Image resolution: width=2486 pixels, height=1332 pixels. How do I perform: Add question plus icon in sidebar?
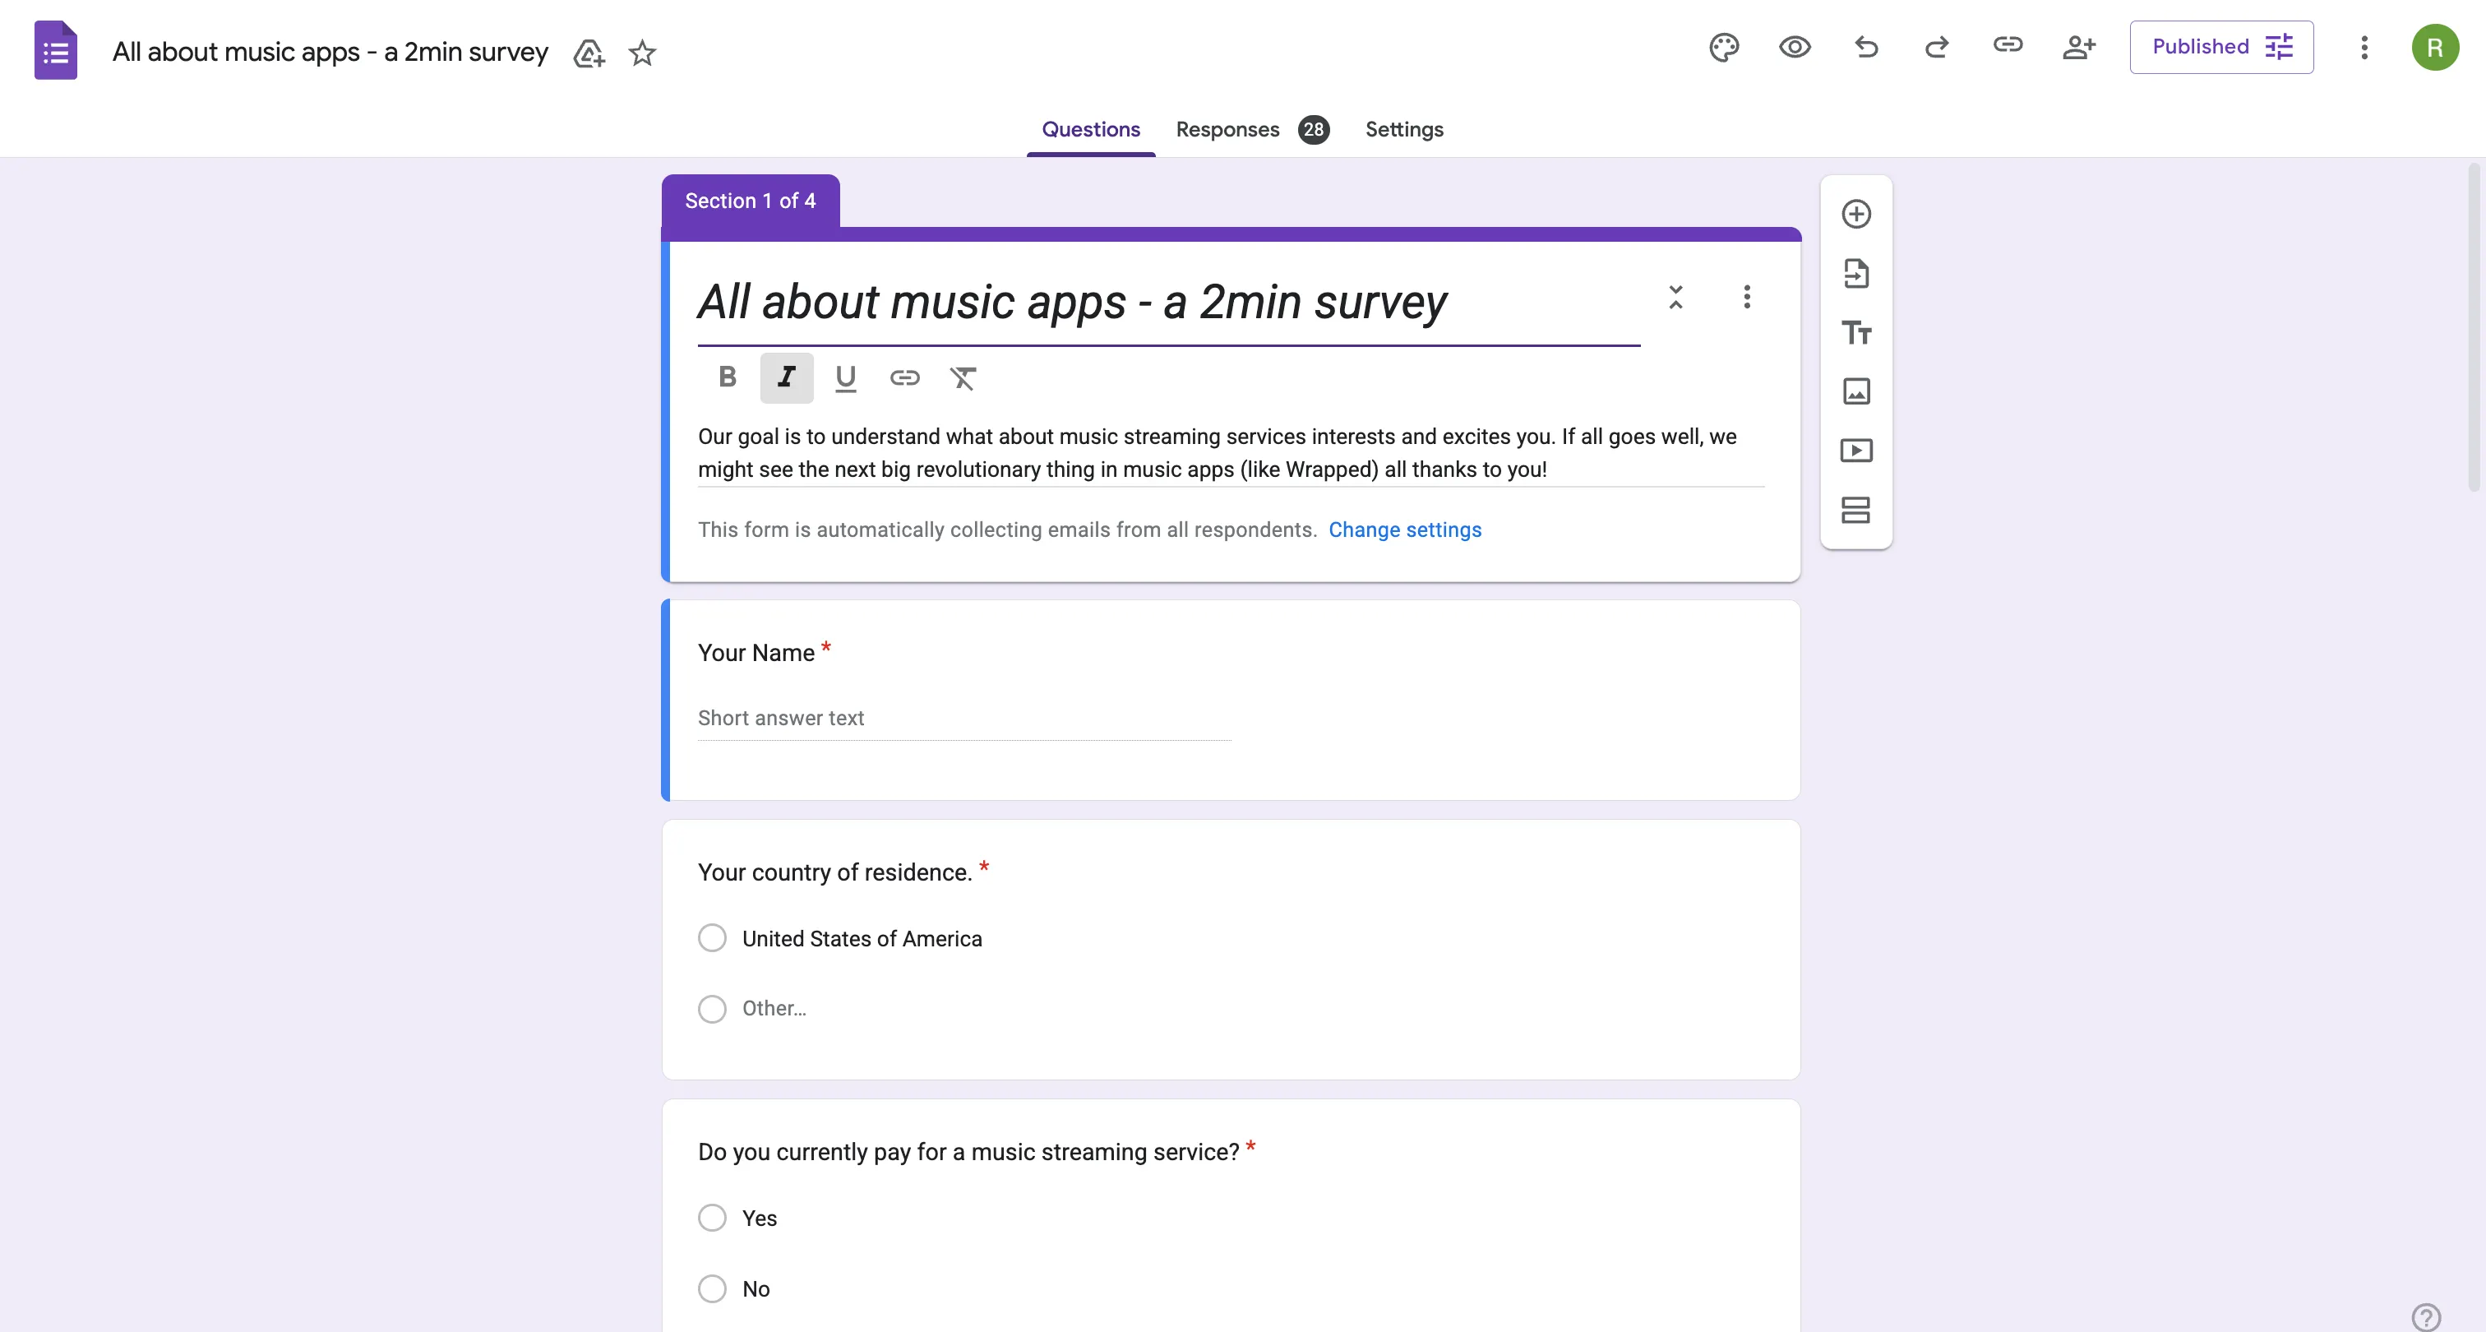(1855, 215)
